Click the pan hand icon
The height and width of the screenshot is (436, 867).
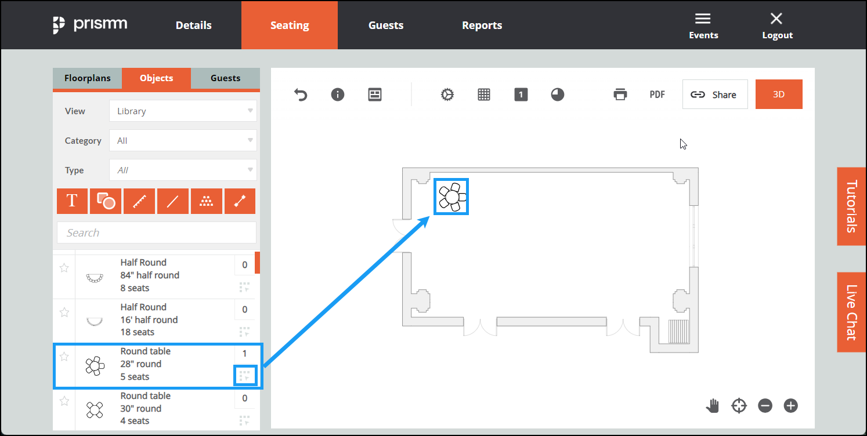pyautogui.click(x=713, y=405)
